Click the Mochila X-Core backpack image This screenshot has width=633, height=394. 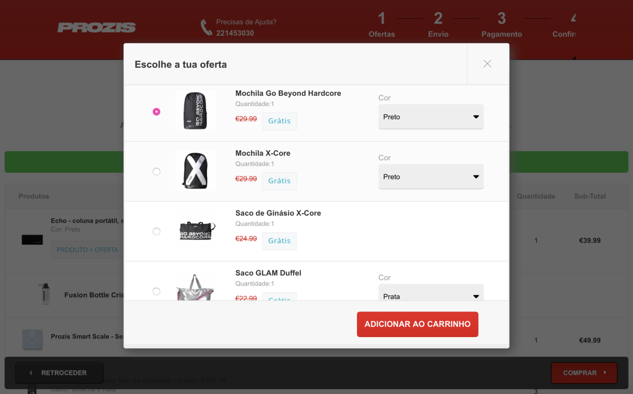click(x=195, y=171)
